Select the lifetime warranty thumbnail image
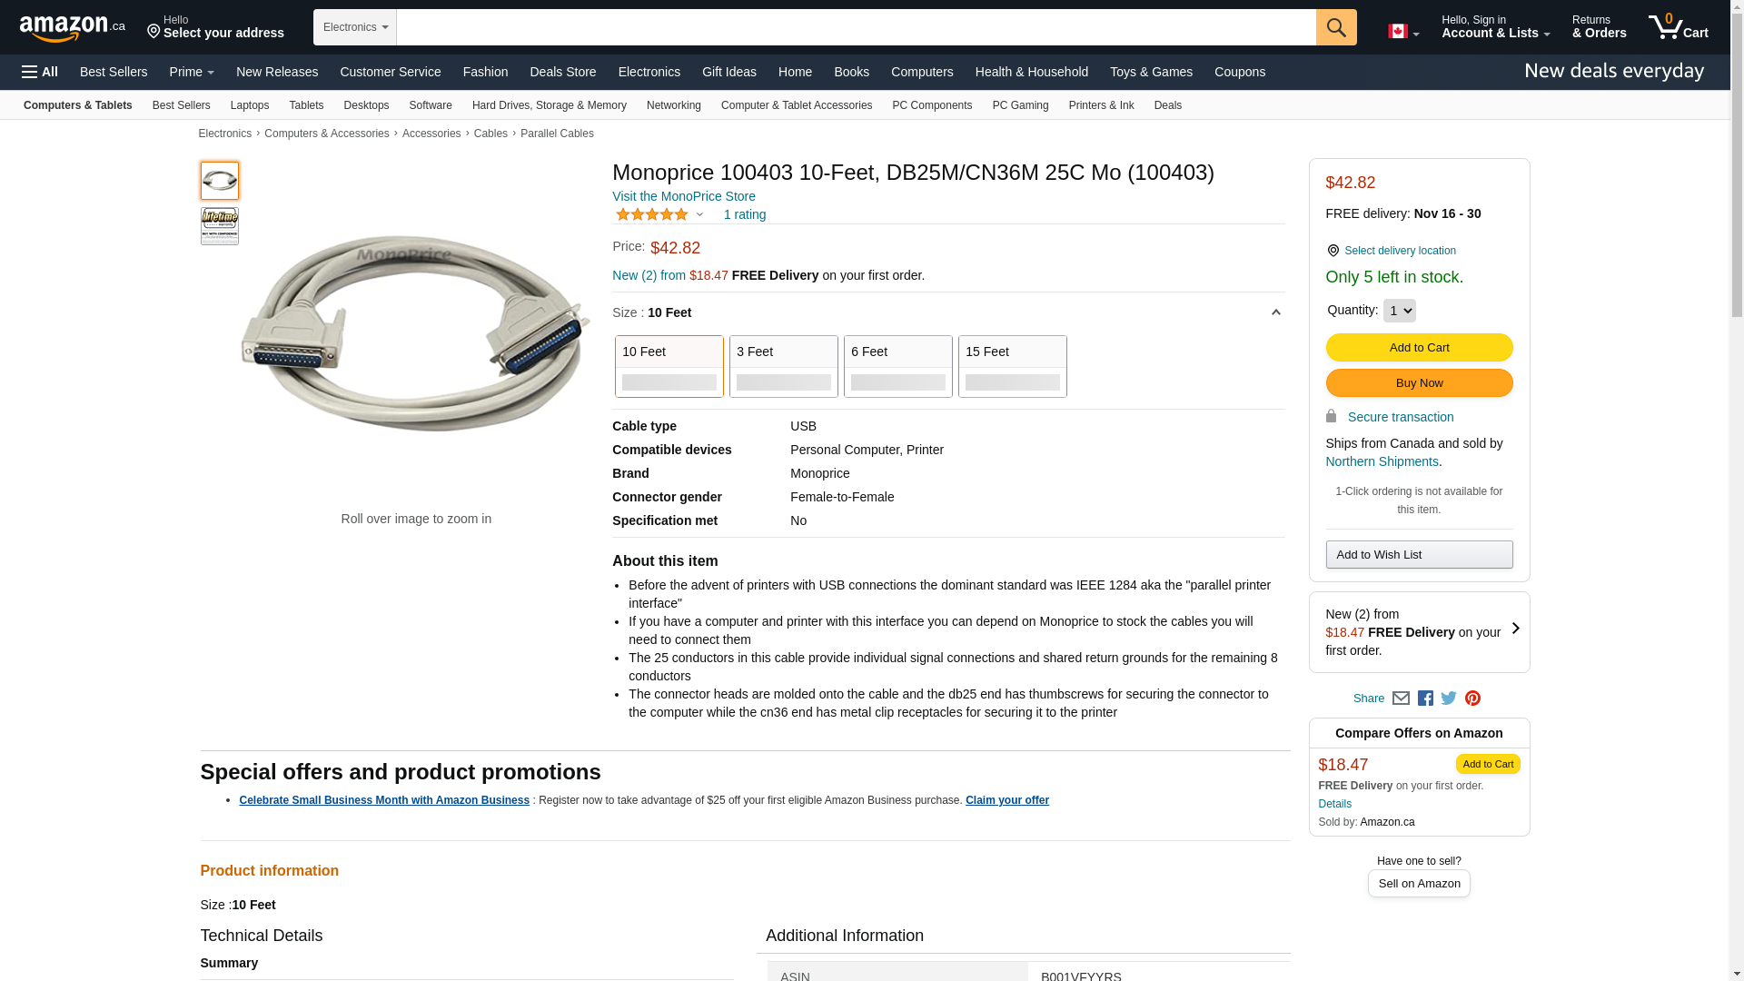Screen dimensions: 1744x981 point(220,226)
